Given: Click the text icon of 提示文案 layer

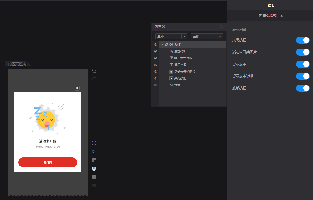Looking at the screenshot, I should [x=171, y=65].
